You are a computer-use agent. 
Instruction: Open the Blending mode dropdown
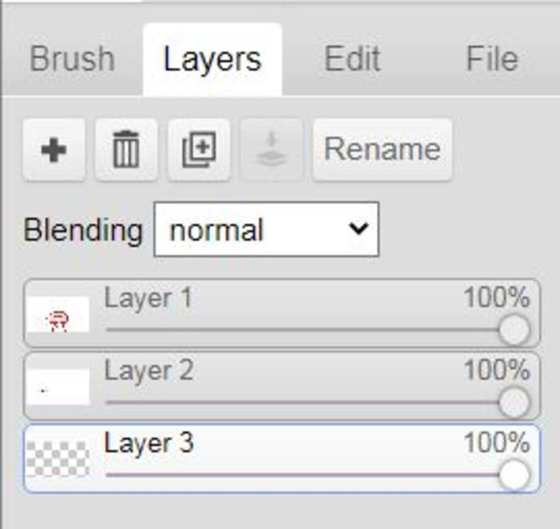click(266, 229)
